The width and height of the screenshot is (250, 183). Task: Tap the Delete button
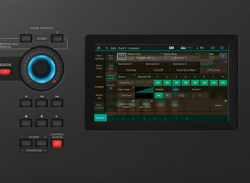coord(218,105)
